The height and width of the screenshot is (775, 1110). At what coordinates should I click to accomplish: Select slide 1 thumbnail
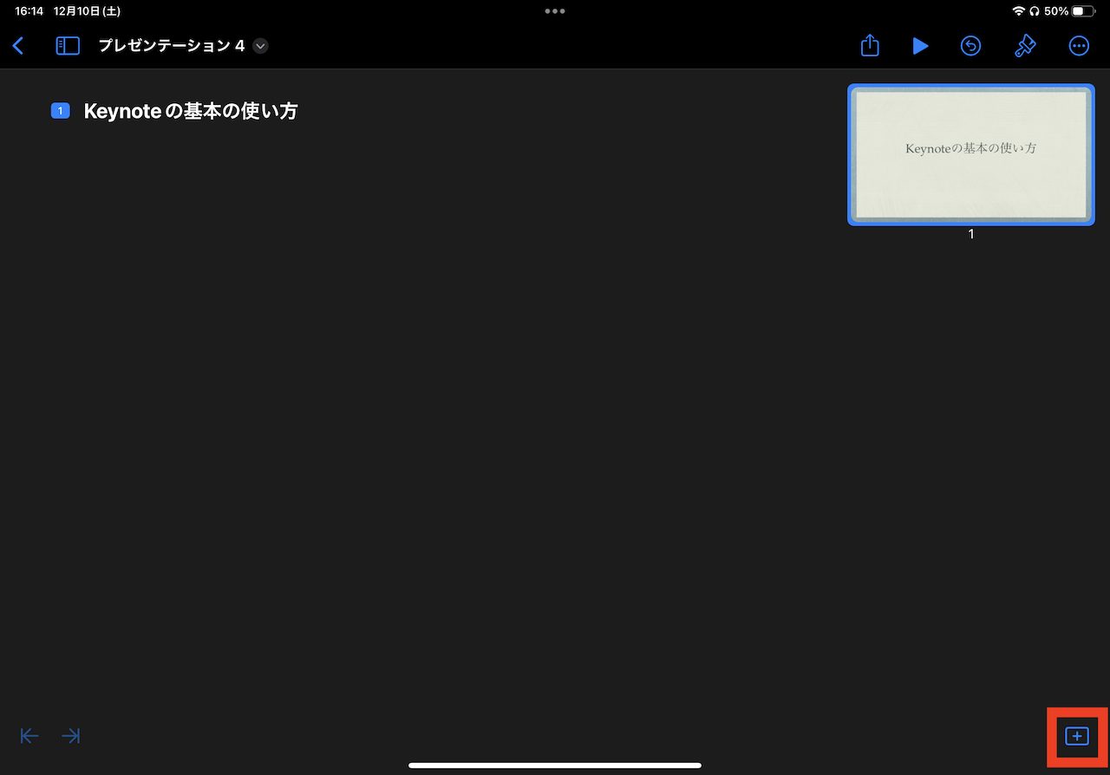click(971, 154)
